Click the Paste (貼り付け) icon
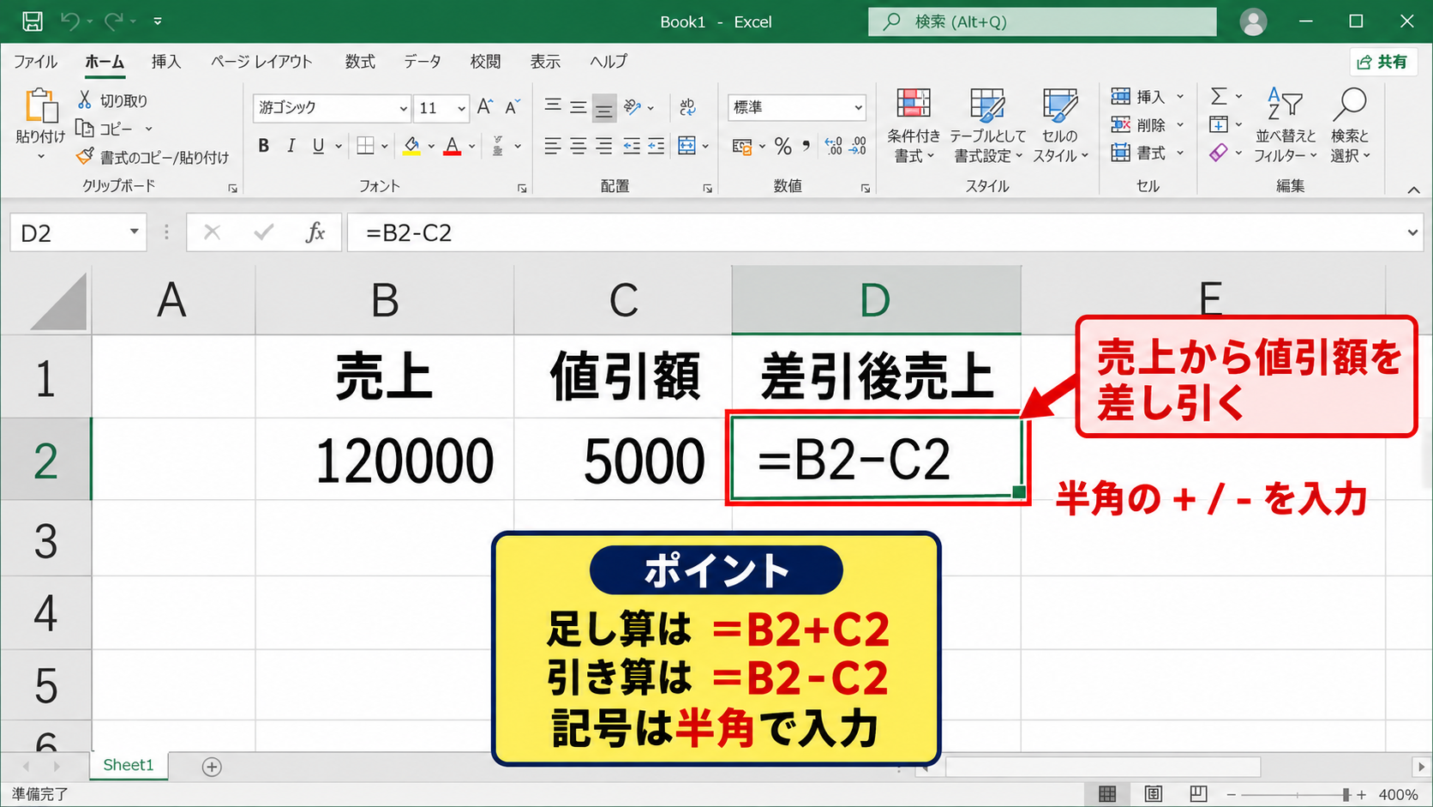The width and height of the screenshot is (1433, 807). (40, 106)
